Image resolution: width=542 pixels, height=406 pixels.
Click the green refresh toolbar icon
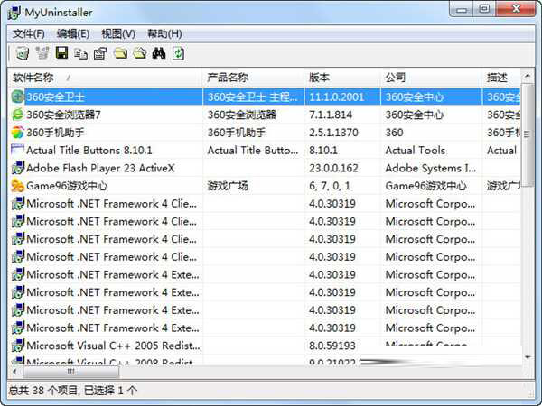click(x=179, y=54)
